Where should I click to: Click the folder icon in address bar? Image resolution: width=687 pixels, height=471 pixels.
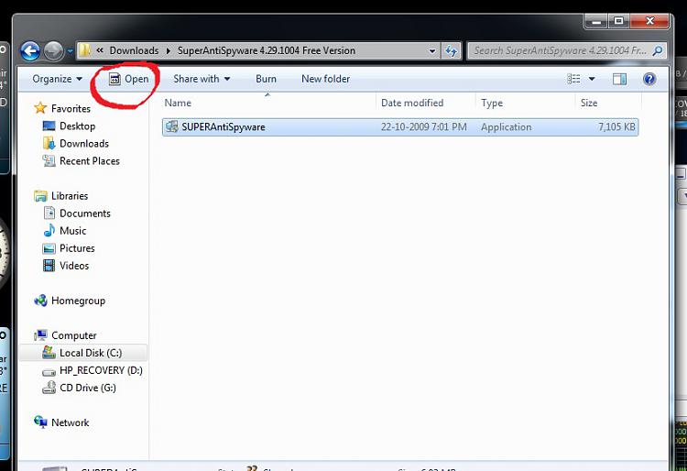point(84,50)
